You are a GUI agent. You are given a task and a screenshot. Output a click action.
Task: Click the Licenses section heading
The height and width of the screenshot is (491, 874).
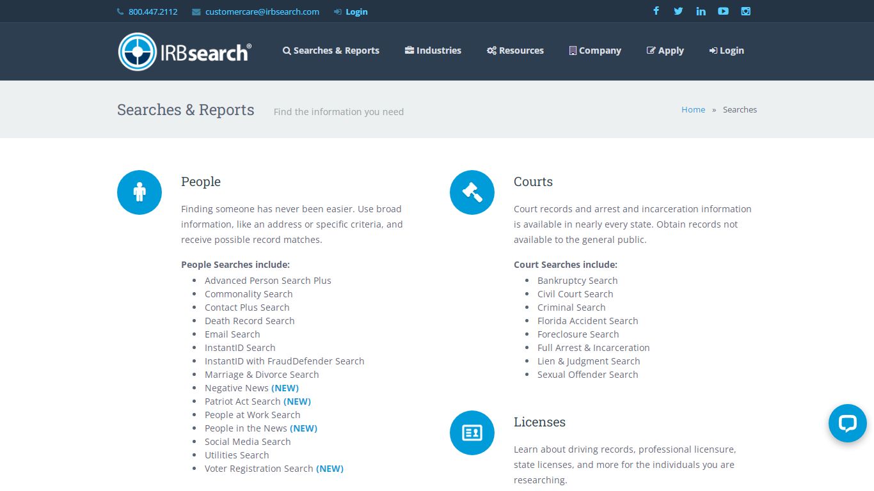click(539, 422)
